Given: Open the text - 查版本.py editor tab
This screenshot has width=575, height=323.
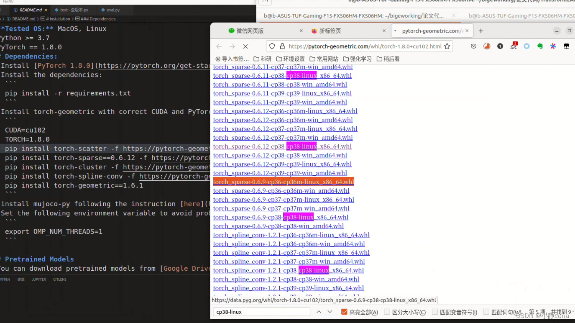Looking at the screenshot, I should (74, 10).
